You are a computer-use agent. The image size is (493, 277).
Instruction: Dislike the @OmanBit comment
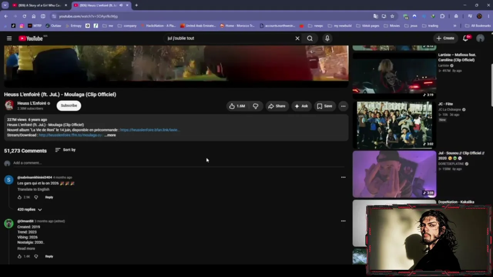point(36,257)
